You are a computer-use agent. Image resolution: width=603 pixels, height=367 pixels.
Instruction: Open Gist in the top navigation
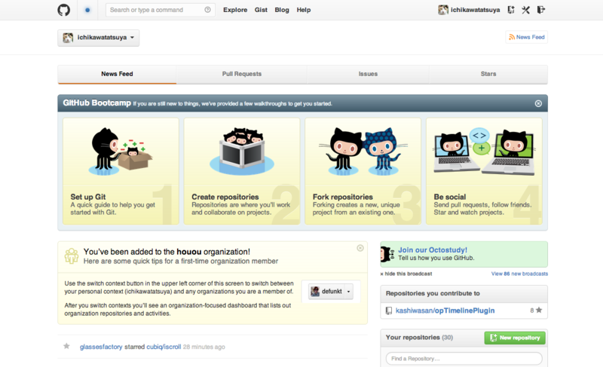pyautogui.click(x=261, y=10)
